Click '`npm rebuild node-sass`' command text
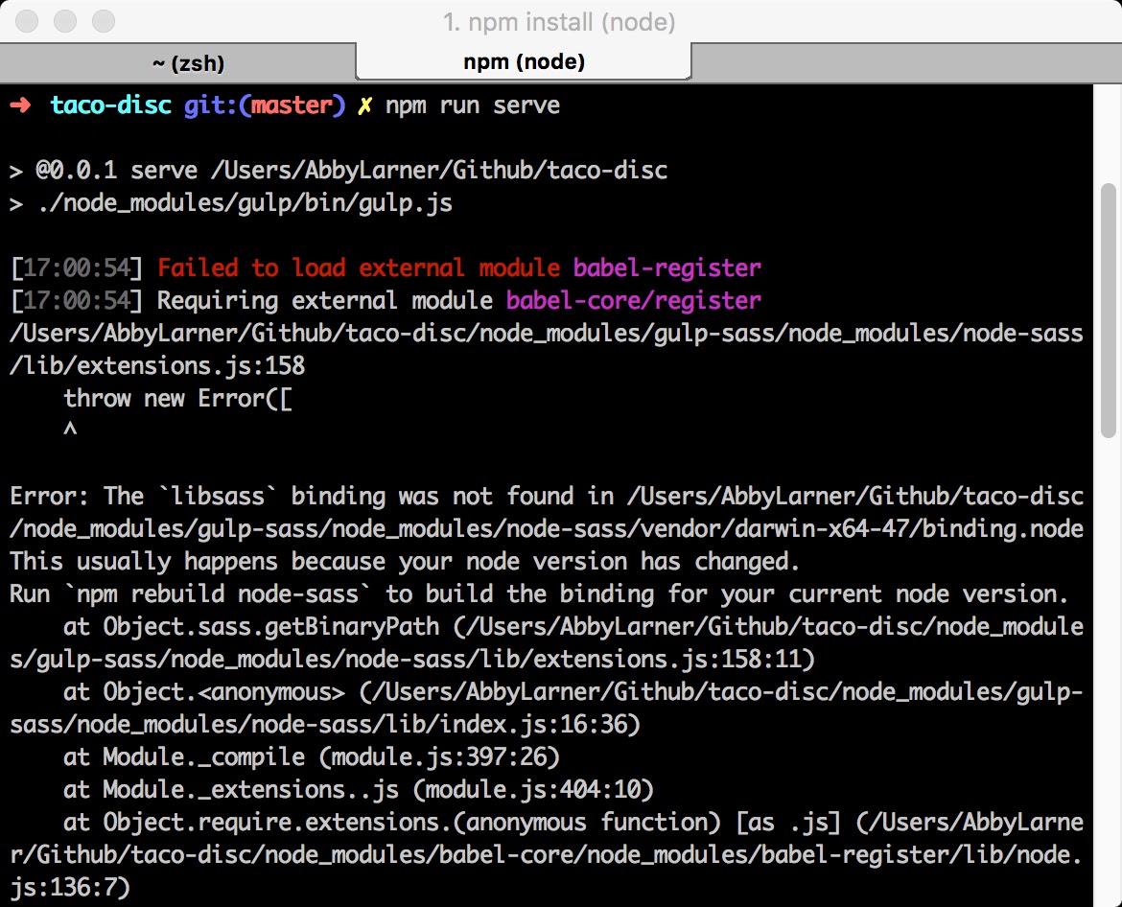Viewport: 1122px width, 907px height. (218, 593)
